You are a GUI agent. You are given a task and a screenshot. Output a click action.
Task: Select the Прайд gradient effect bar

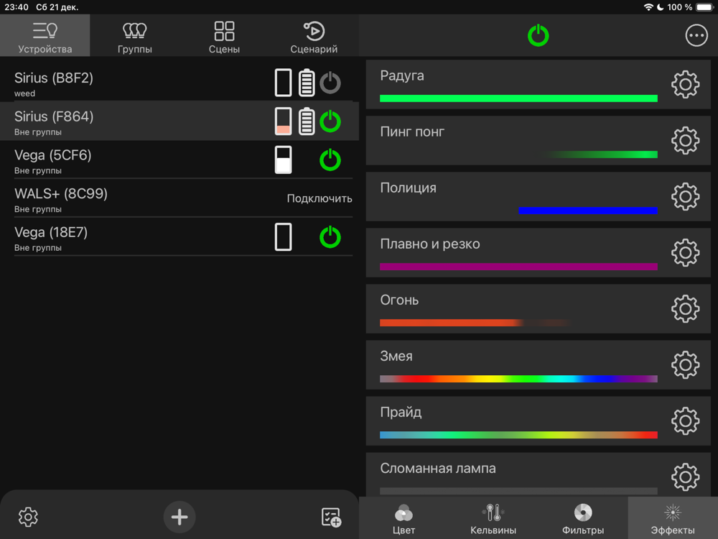point(518,435)
